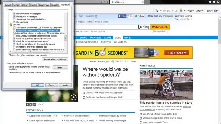Screen dimensions: 221x124
Task: Click the address bar refresh icon
Action: point(107,2)
